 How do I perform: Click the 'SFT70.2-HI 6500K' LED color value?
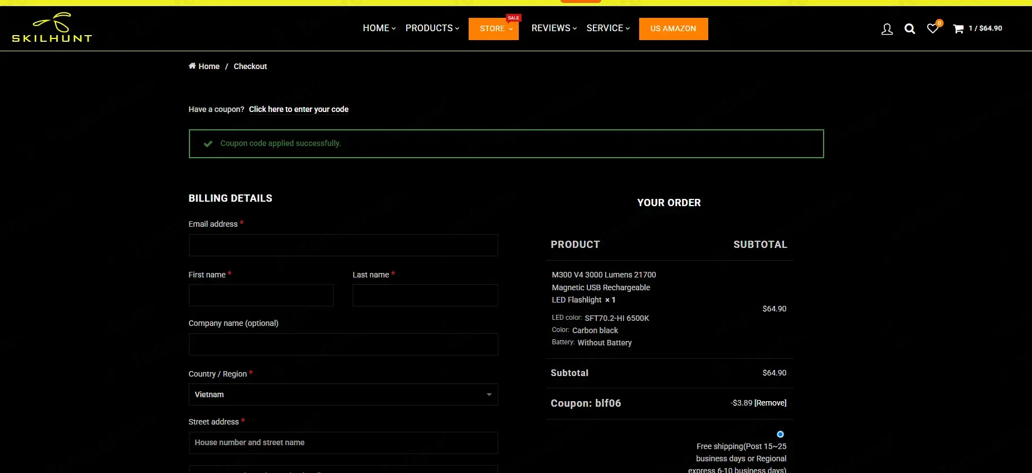(617, 318)
